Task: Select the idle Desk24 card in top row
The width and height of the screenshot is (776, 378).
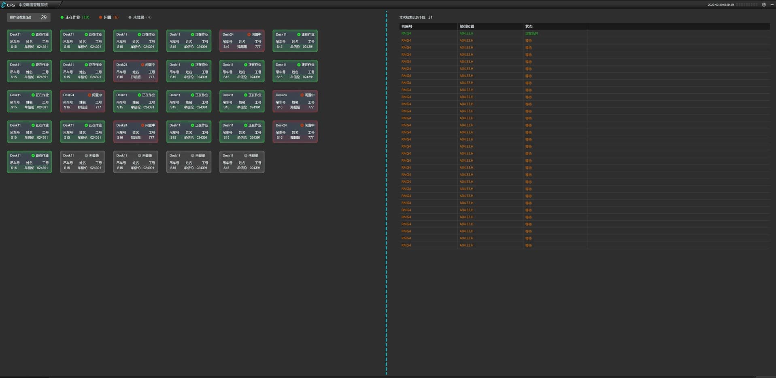Action: coord(242,40)
